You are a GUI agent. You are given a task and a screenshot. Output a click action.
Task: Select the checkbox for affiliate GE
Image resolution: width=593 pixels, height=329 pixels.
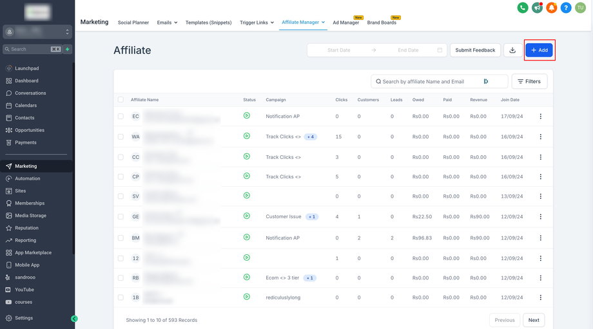click(121, 217)
